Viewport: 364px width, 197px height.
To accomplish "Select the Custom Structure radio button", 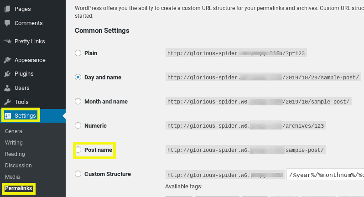I will tap(78, 174).
